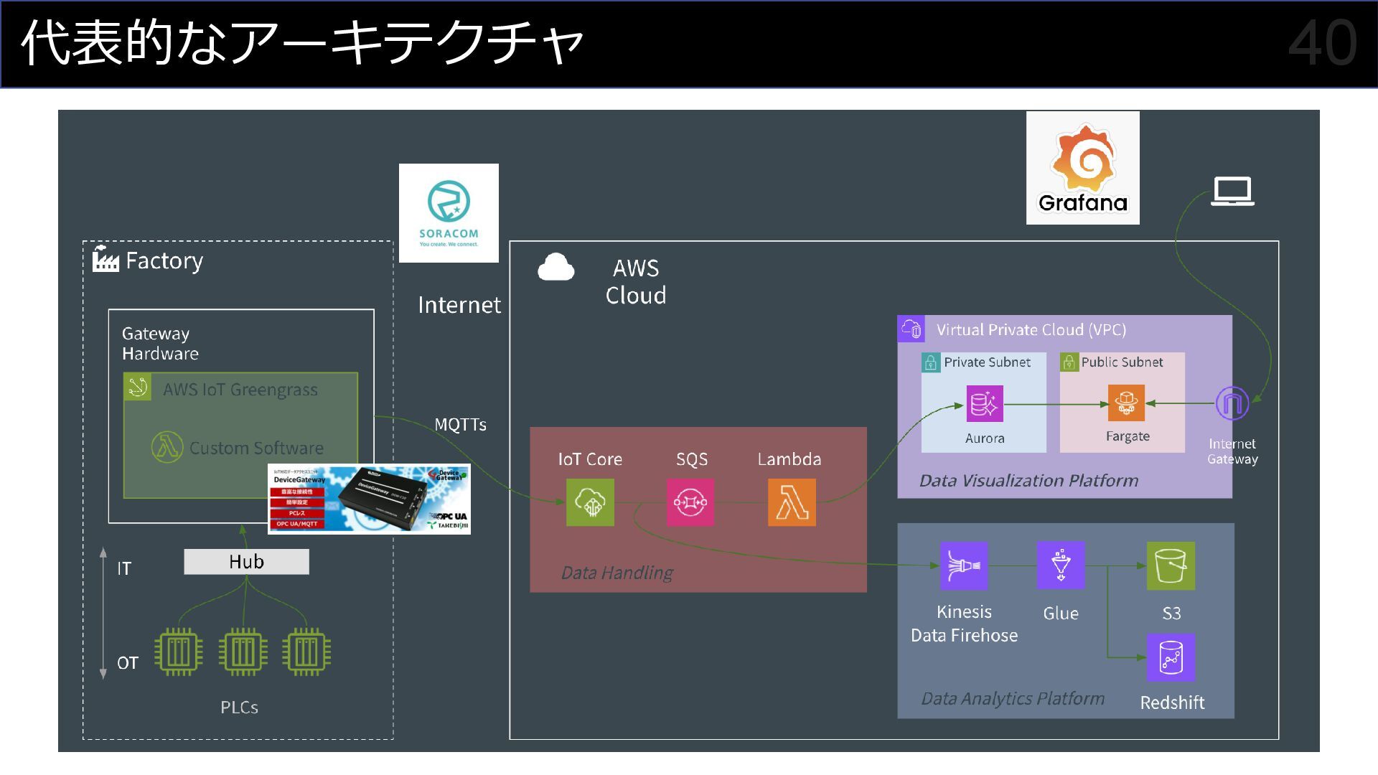Click the slide number 40
Image resolution: width=1378 pixels, height=775 pixels.
tap(1322, 43)
